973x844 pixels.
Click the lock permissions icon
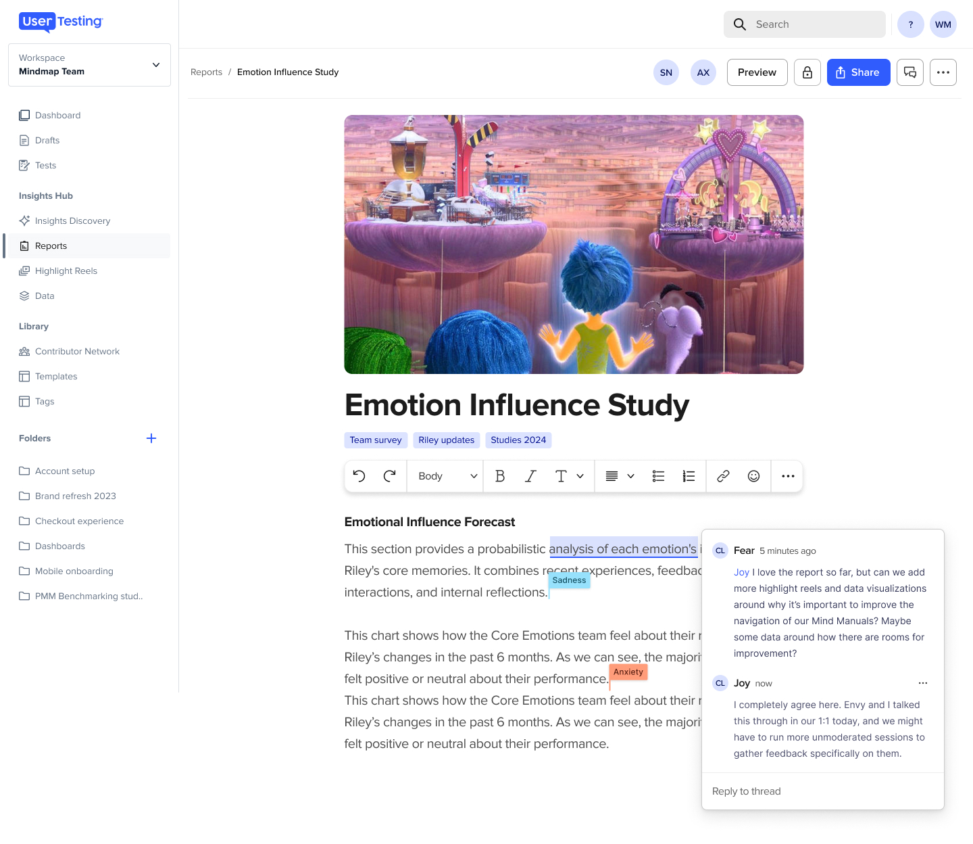coord(807,72)
